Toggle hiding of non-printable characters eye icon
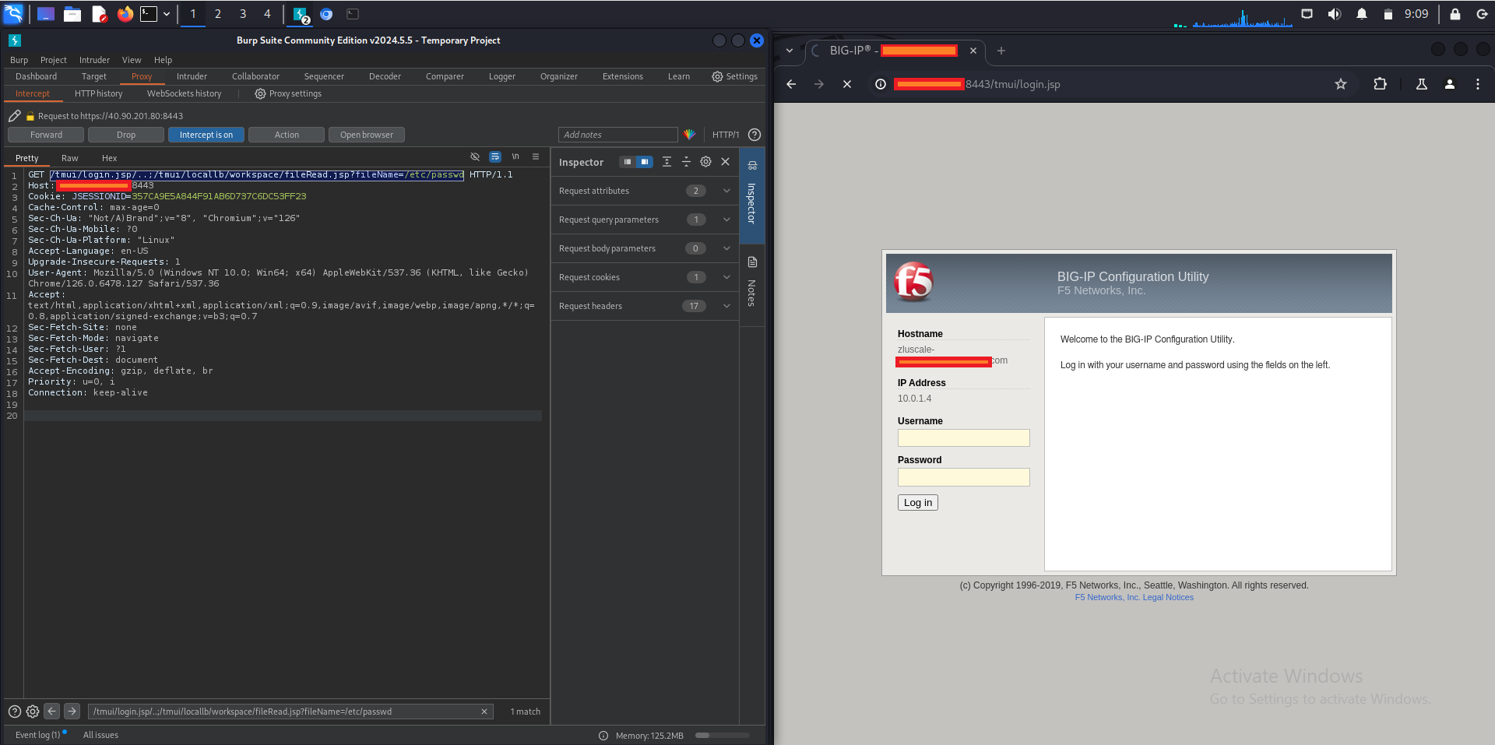Viewport: 1495px width, 745px height. pos(475,156)
